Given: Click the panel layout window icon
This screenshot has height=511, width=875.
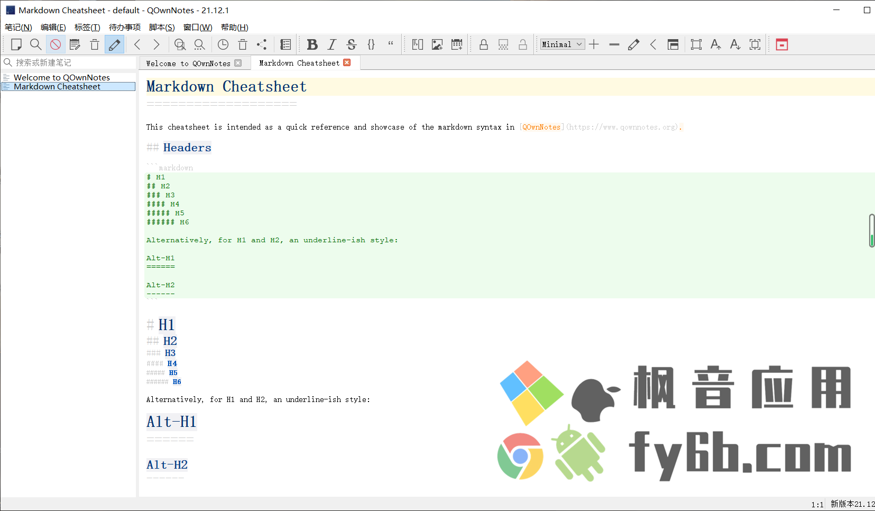Looking at the screenshot, I should (x=673, y=44).
